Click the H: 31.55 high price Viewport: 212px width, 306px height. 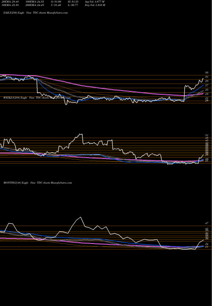[x=73, y=2]
